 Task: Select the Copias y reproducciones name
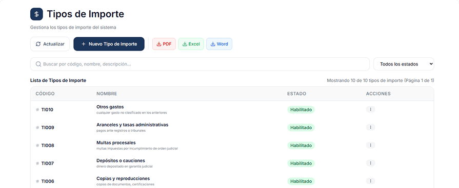point(123,178)
